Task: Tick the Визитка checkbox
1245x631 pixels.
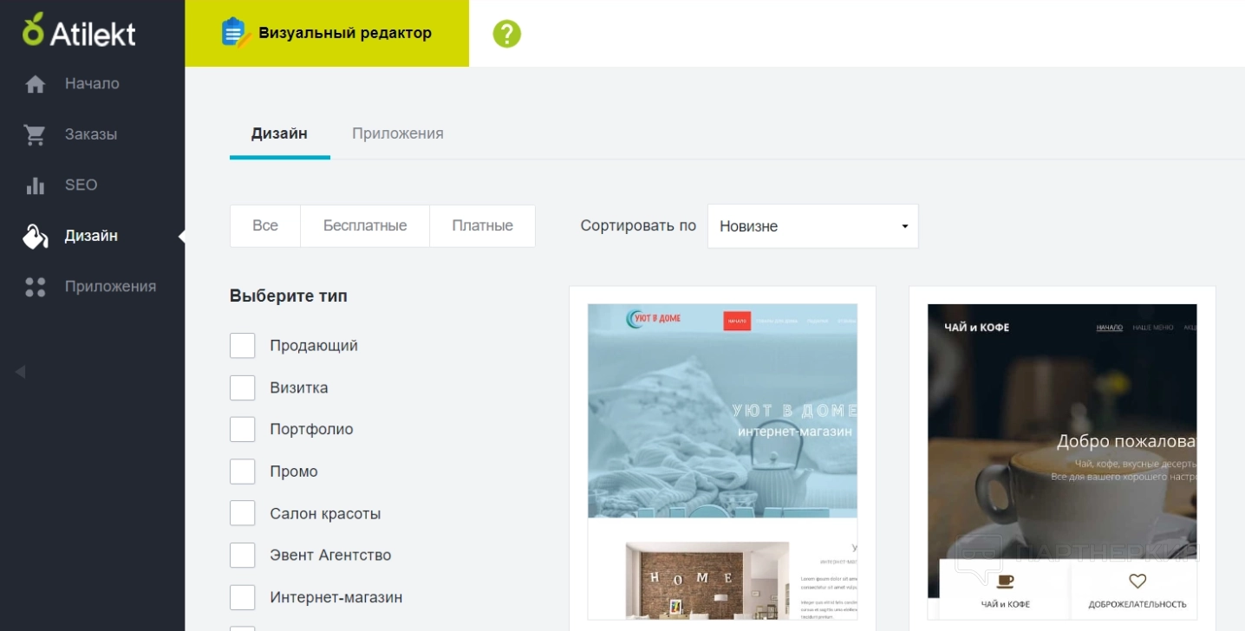Action: 243,387
